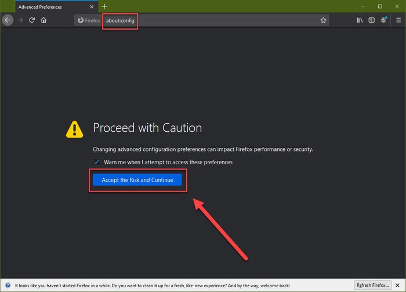Click the 'welcome back!' notification message text
The width and height of the screenshot is (406, 292).
[152, 286]
